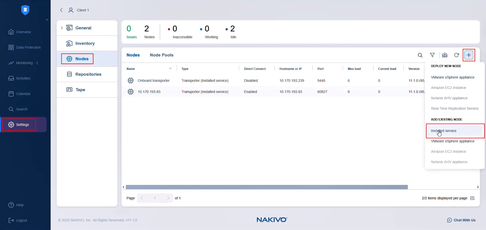Open the Tape settings section
This screenshot has height=230, width=486.
tap(80, 90)
